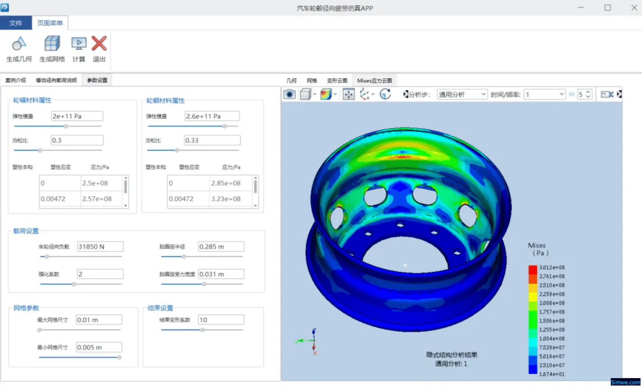
Task: Select the 页面菜单 ribbon tab
Action: coord(50,23)
